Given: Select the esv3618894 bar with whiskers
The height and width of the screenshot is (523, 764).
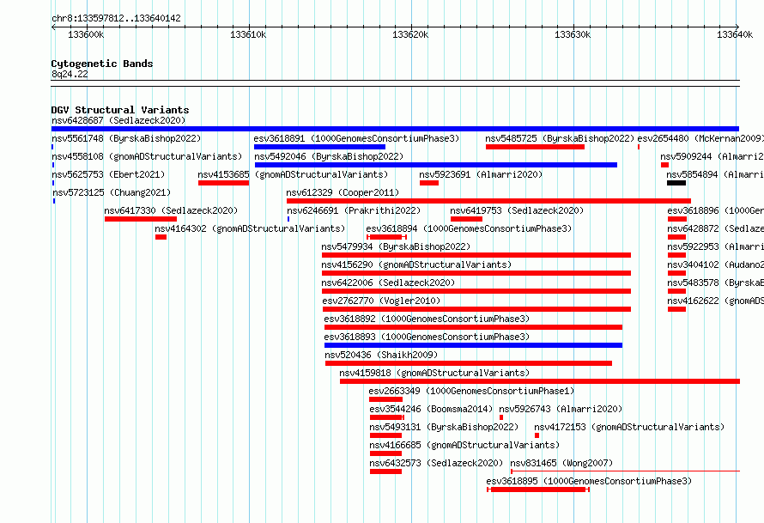Looking at the screenshot, I should tap(386, 237).
